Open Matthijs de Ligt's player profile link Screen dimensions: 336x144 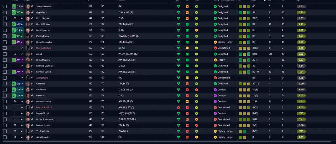[43, 30]
